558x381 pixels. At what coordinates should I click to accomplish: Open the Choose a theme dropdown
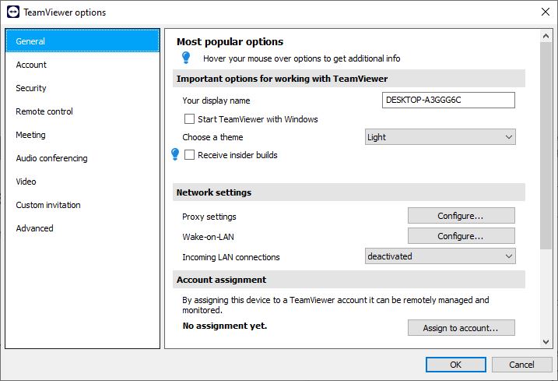pos(440,137)
